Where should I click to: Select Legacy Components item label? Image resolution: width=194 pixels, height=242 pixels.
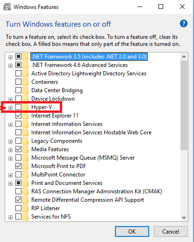pyautogui.click(x=57, y=141)
